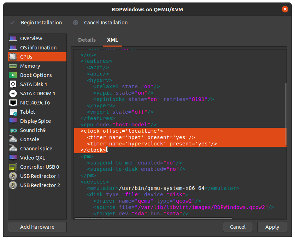
Task: Click inside the XML editor on emulator line
Action: click(x=163, y=188)
